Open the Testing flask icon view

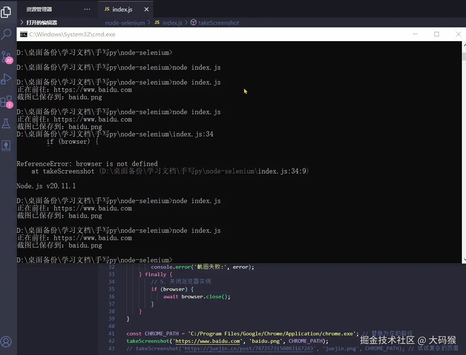click(x=6, y=123)
